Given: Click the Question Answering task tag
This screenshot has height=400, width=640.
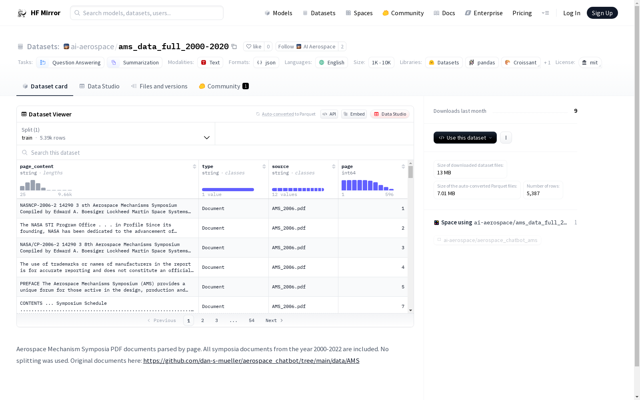Looking at the screenshot, I should (70, 62).
